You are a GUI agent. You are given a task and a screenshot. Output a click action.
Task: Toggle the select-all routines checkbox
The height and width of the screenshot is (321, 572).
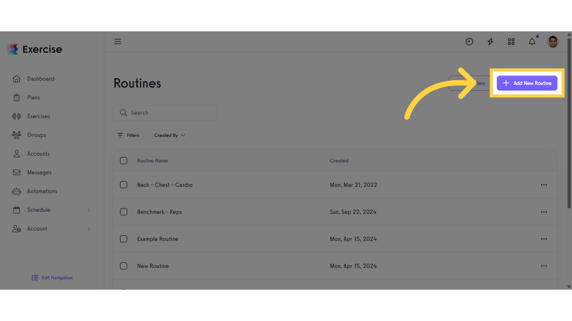[124, 160]
